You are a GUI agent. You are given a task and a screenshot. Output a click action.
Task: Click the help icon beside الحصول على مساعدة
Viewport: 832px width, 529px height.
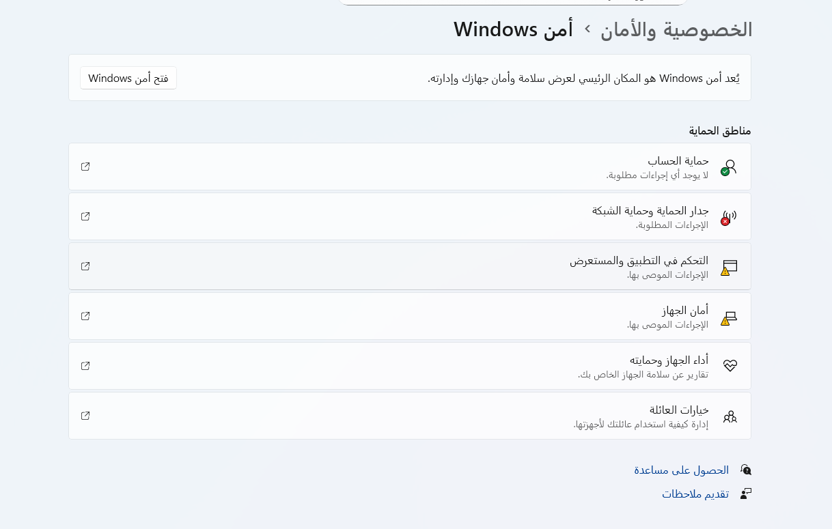pyautogui.click(x=746, y=470)
